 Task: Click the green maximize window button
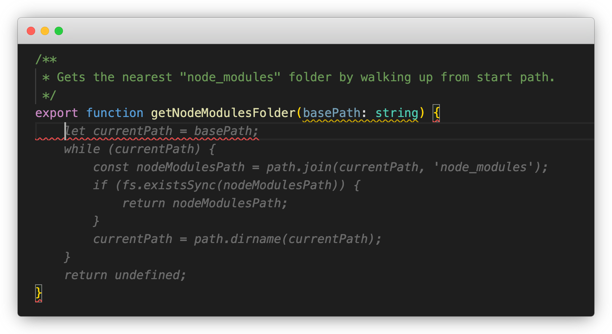(x=59, y=31)
